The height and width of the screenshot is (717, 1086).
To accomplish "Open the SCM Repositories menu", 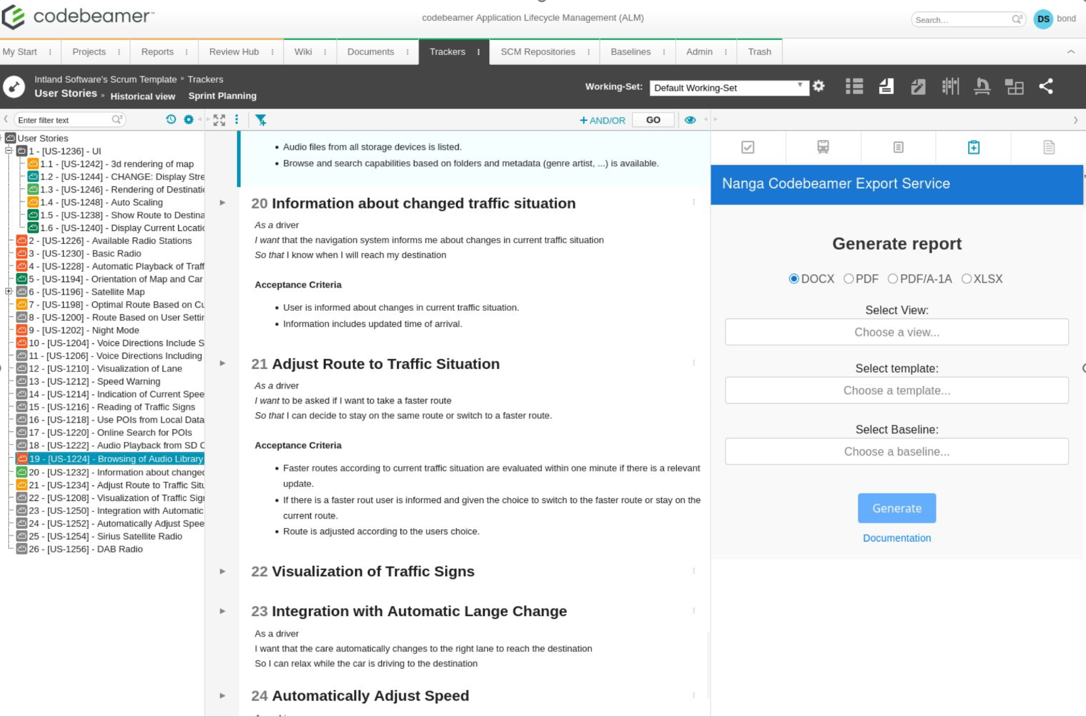I will (537, 51).
